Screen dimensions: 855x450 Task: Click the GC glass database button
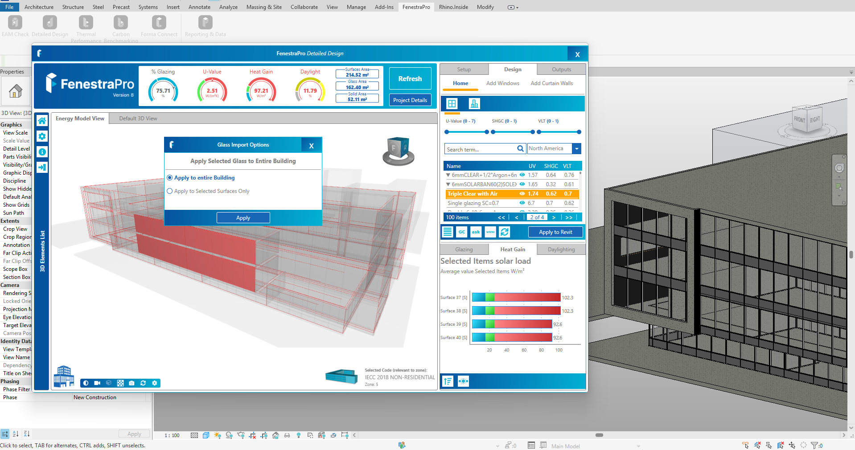462,232
